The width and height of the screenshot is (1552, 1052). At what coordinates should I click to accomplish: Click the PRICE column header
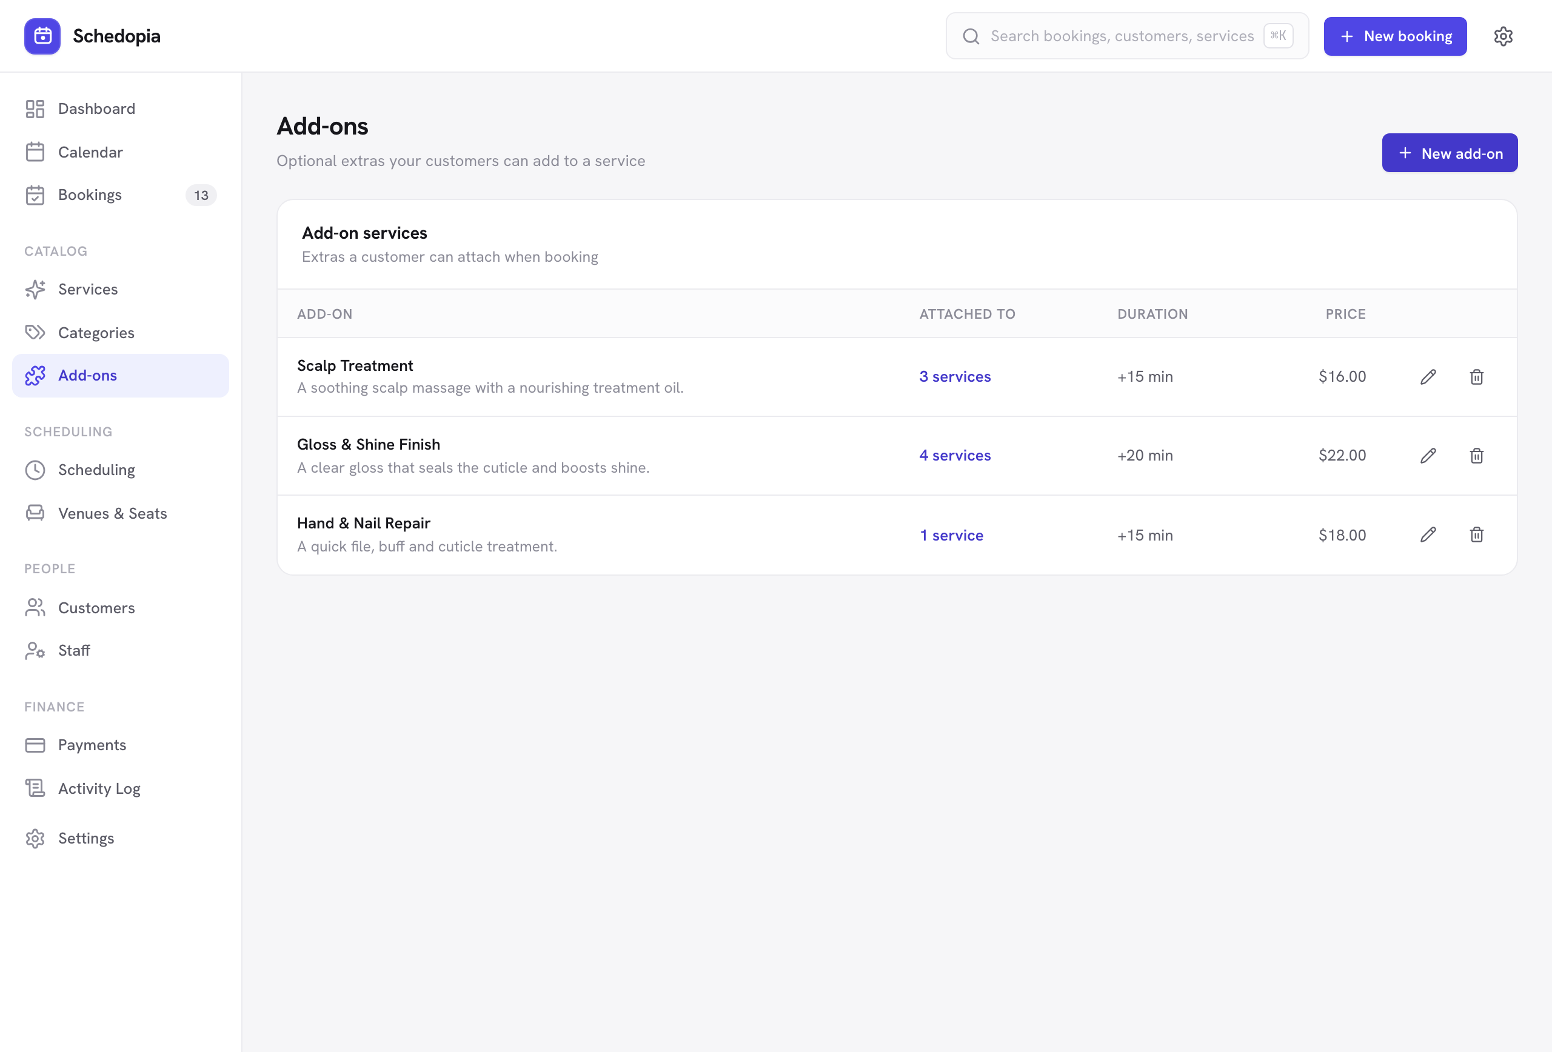pos(1346,314)
